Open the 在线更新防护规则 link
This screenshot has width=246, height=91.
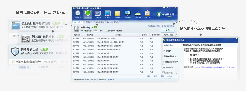154,26
